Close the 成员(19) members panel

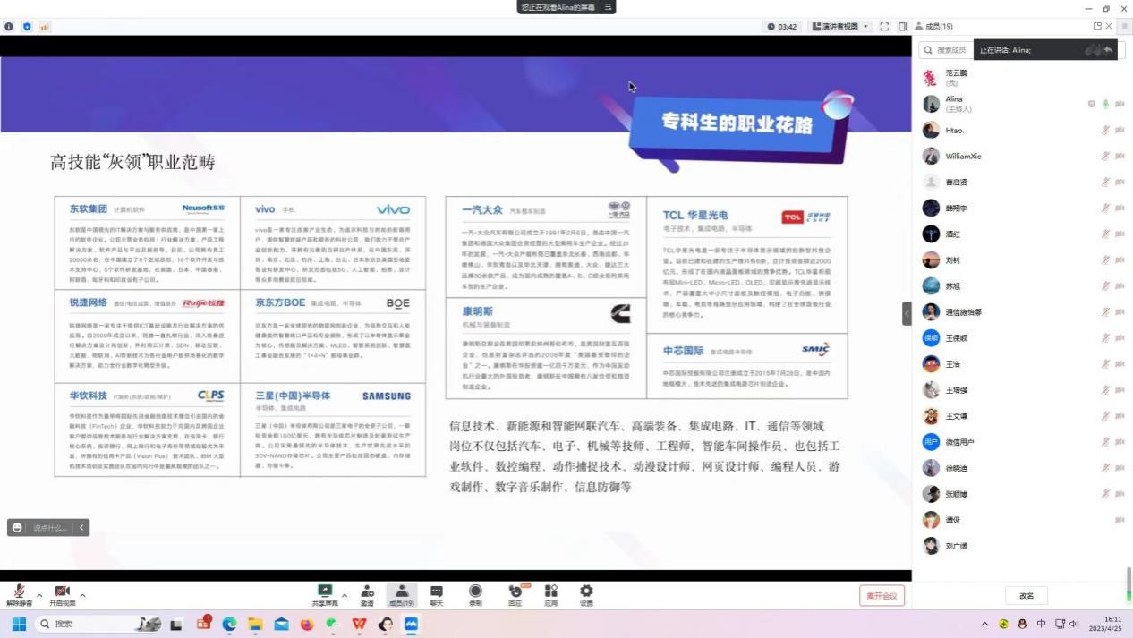pos(1110,26)
